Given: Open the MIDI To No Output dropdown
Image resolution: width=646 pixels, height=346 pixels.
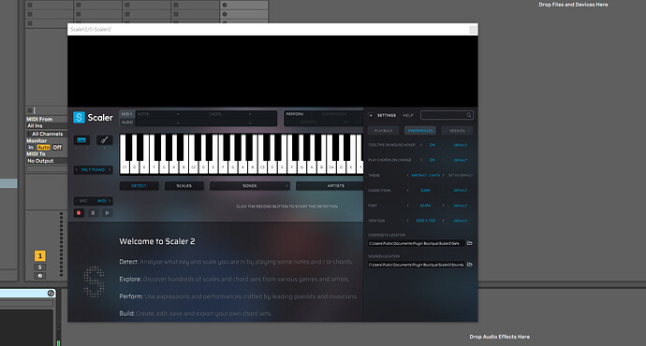Looking at the screenshot, I should coord(47,161).
